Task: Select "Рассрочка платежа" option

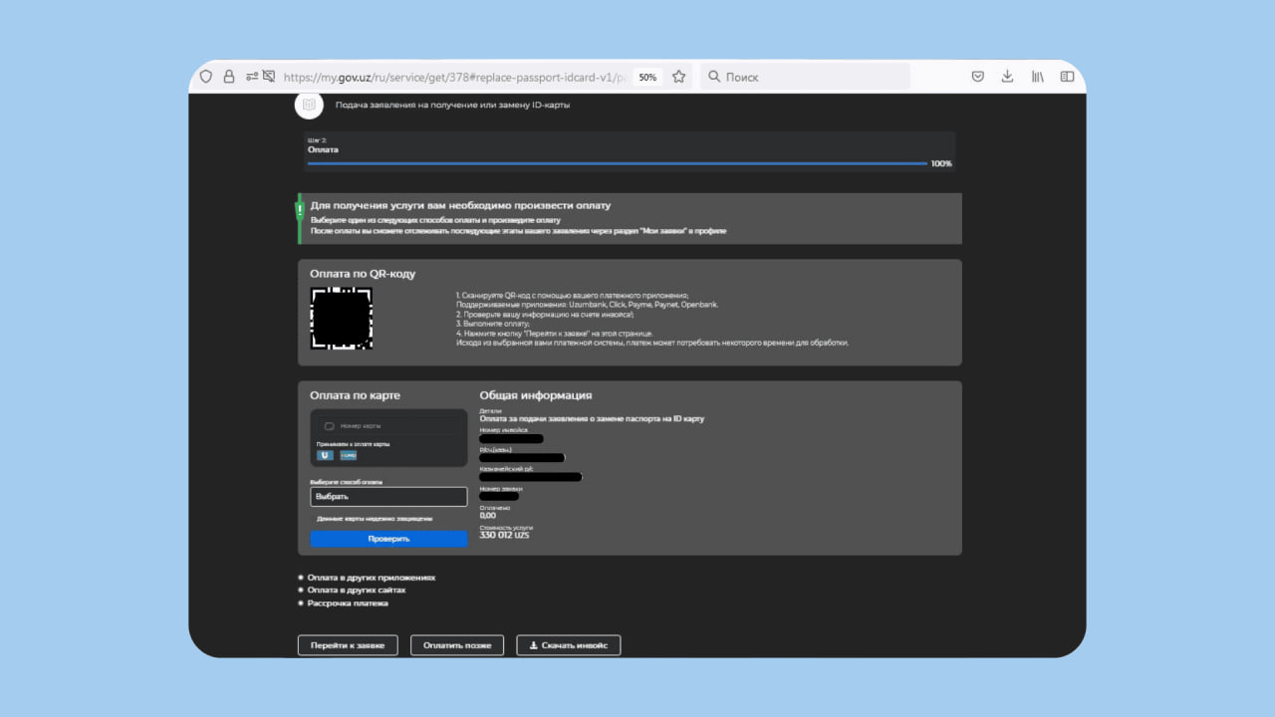Action: [x=348, y=603]
